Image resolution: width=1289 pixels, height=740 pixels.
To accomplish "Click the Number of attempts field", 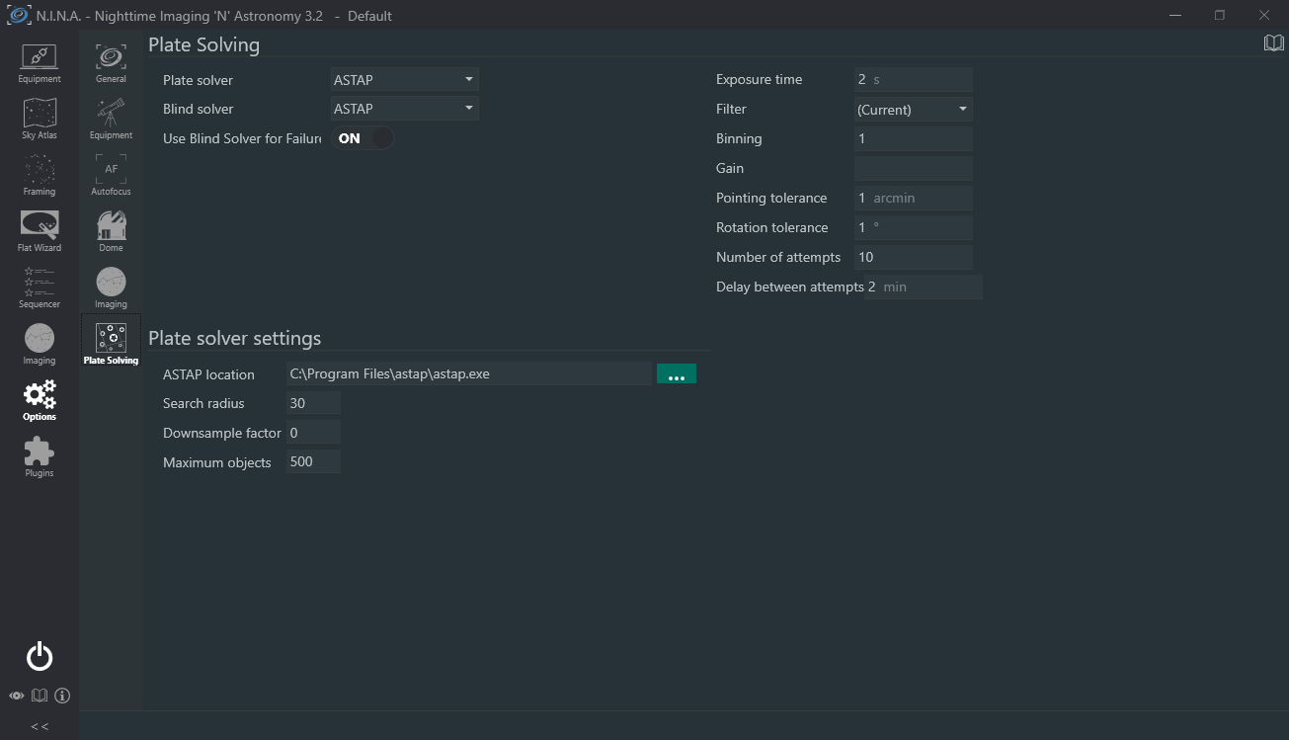I will coord(913,257).
